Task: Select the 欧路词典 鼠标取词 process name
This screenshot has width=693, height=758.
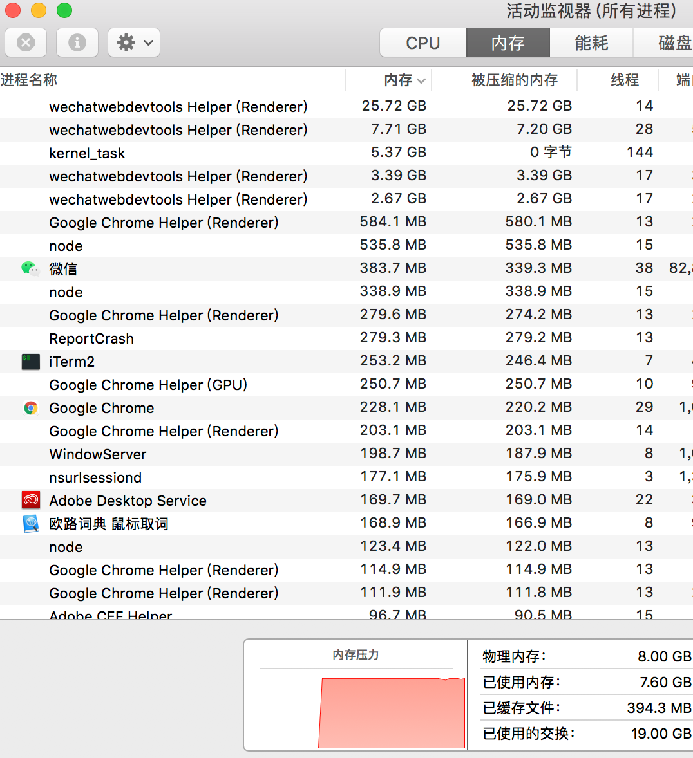Action: 109,524
